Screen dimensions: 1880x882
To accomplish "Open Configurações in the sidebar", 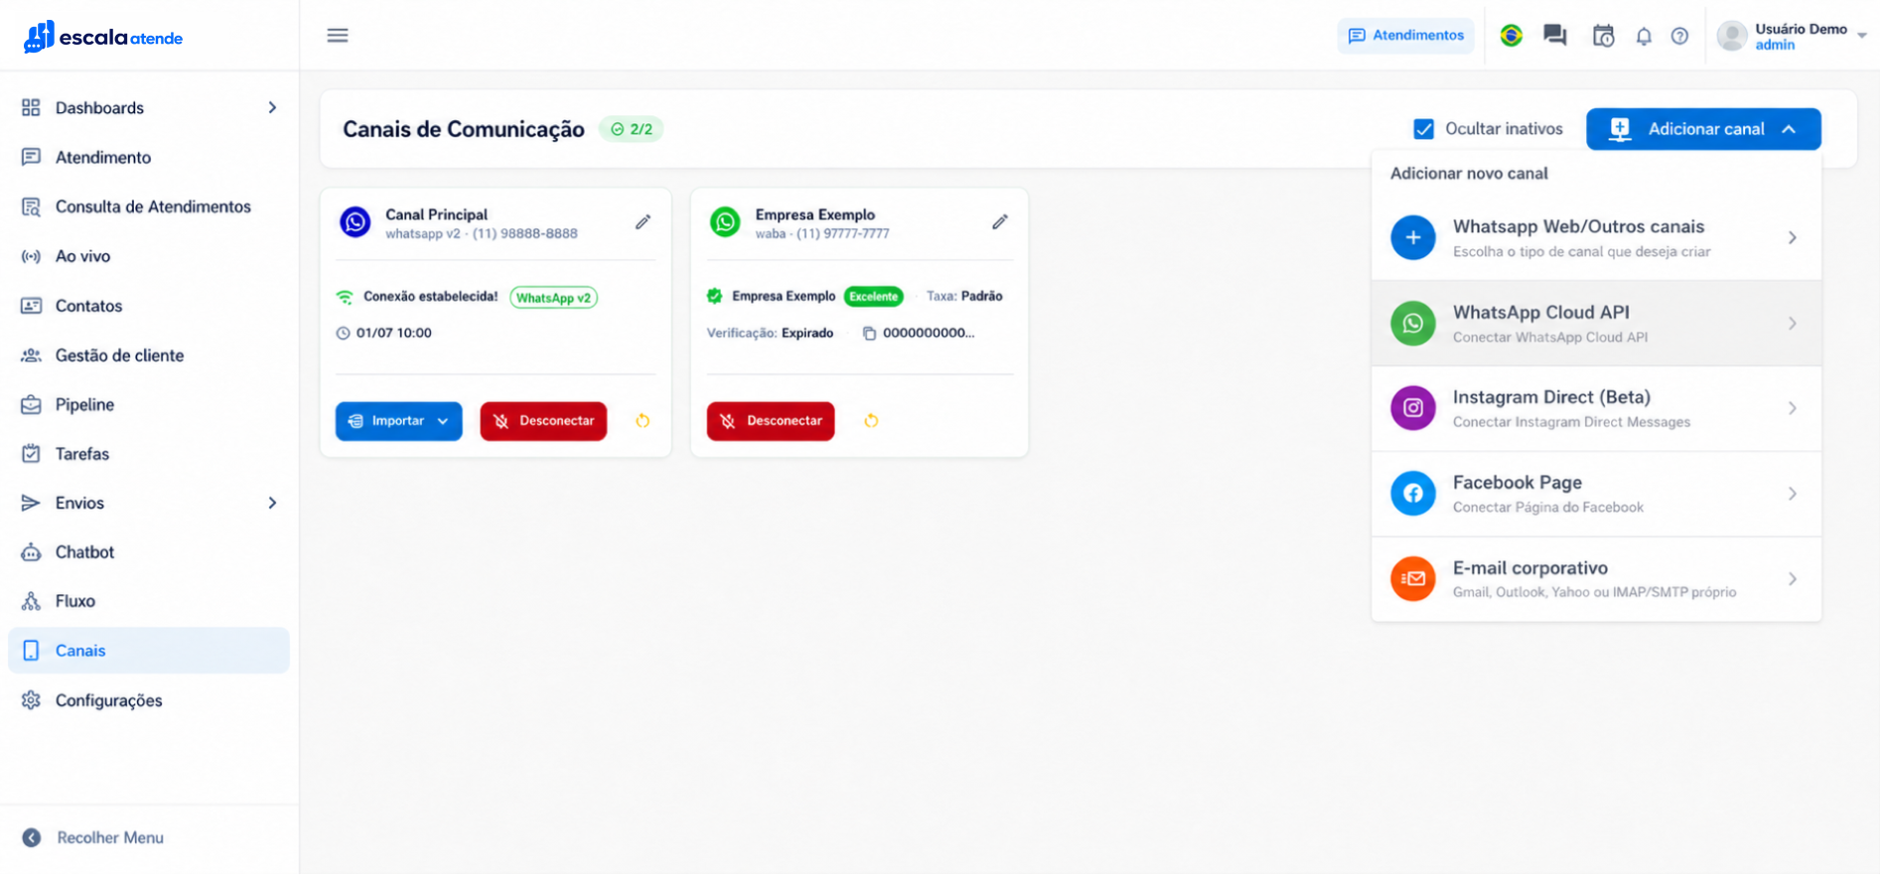I will pos(149,700).
